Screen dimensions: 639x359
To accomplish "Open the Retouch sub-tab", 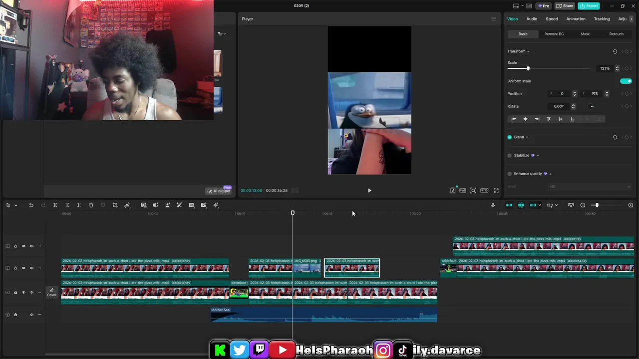I will [x=616, y=34].
